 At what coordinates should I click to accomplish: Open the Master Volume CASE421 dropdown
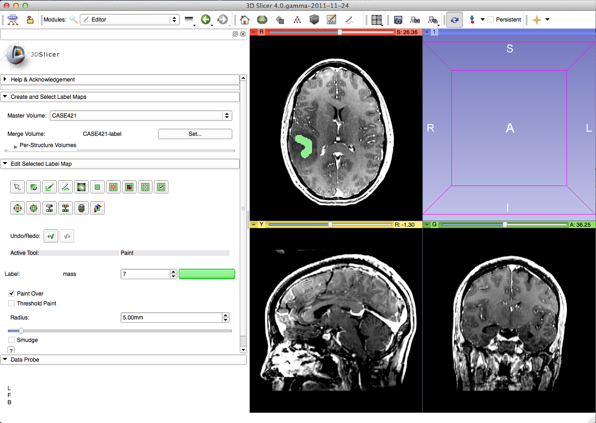click(141, 116)
